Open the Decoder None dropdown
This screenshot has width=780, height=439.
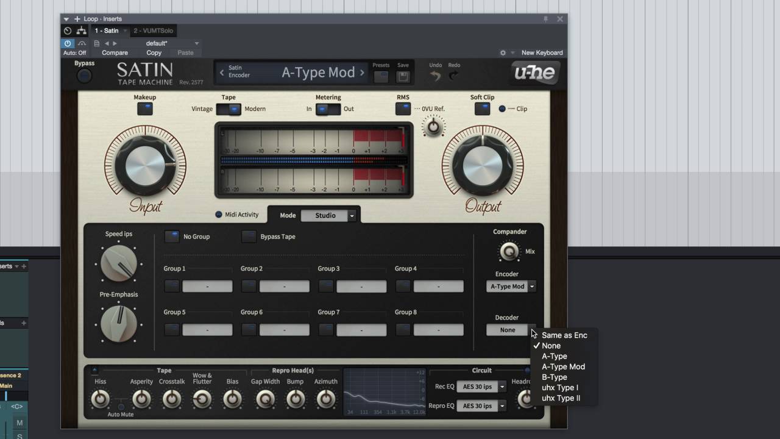511,330
